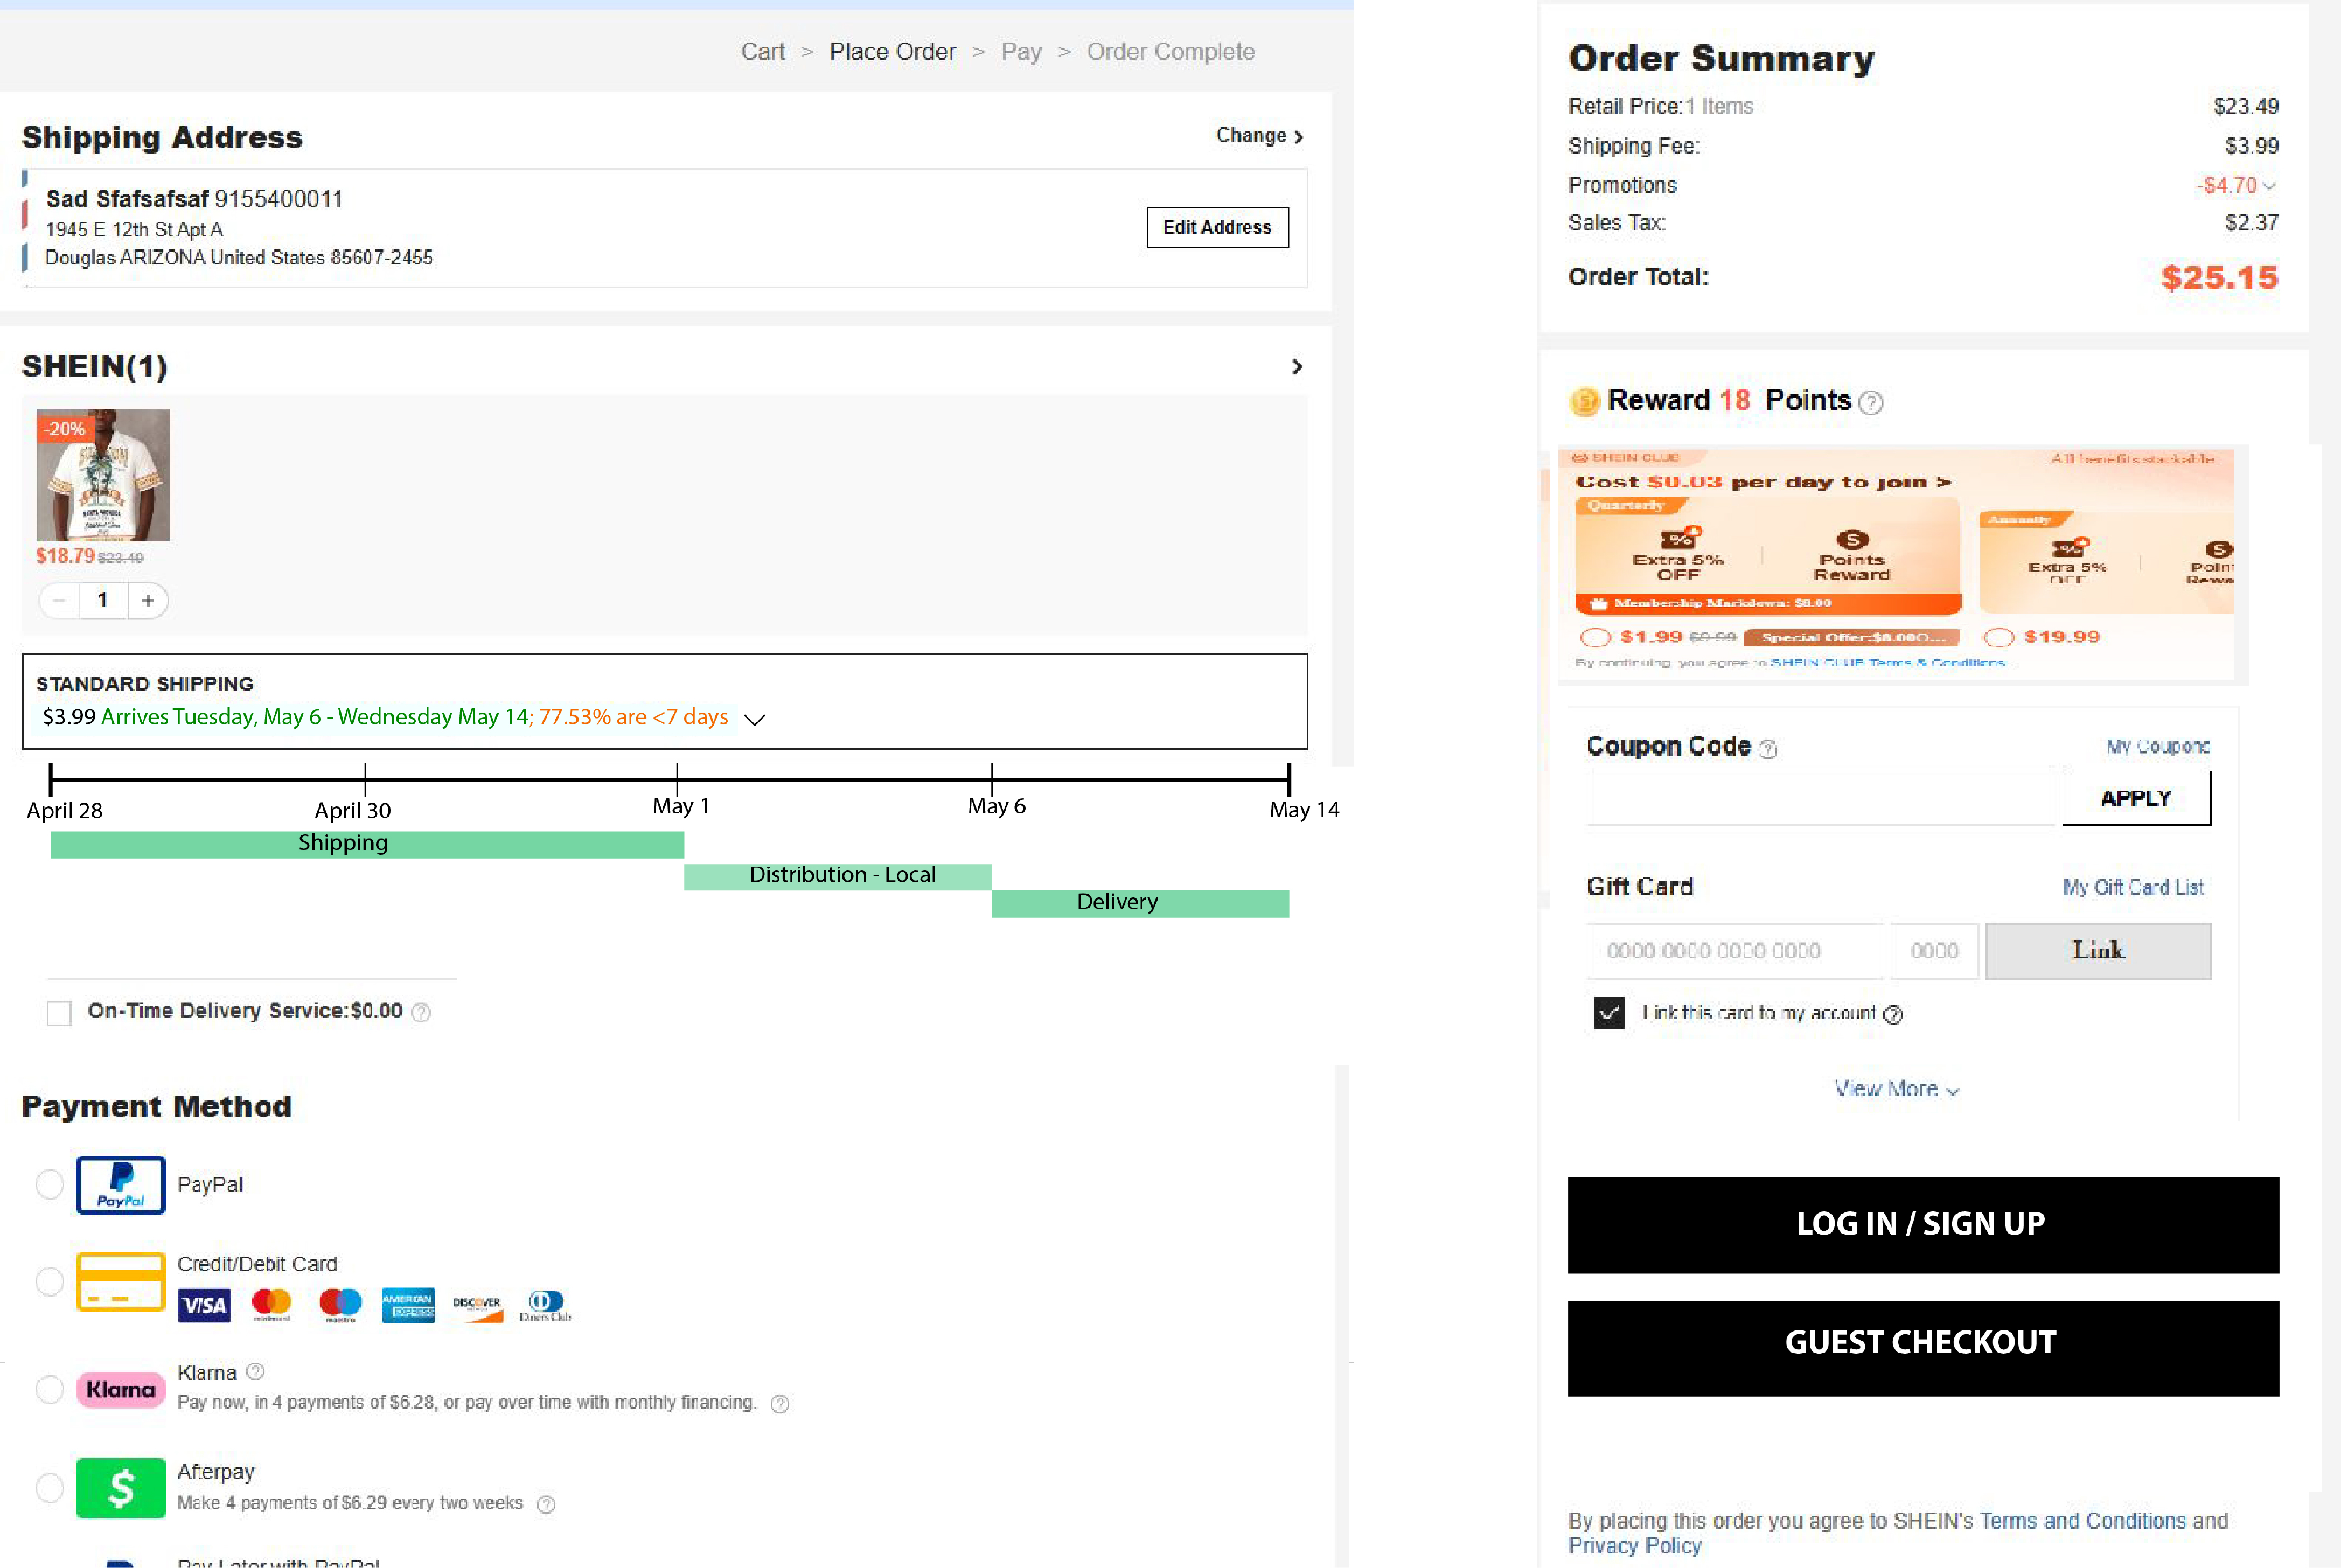Screen dimensions: 2341x1568
Task: Select PayPal payment radio button
Action: pos(49,1185)
